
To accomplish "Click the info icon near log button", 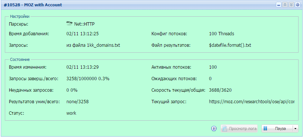I will 214,128.
